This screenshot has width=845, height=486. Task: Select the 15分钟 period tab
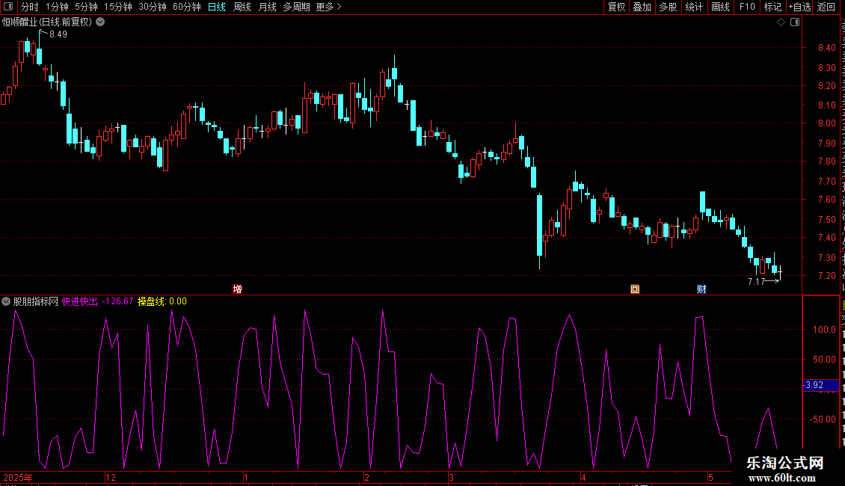point(117,7)
